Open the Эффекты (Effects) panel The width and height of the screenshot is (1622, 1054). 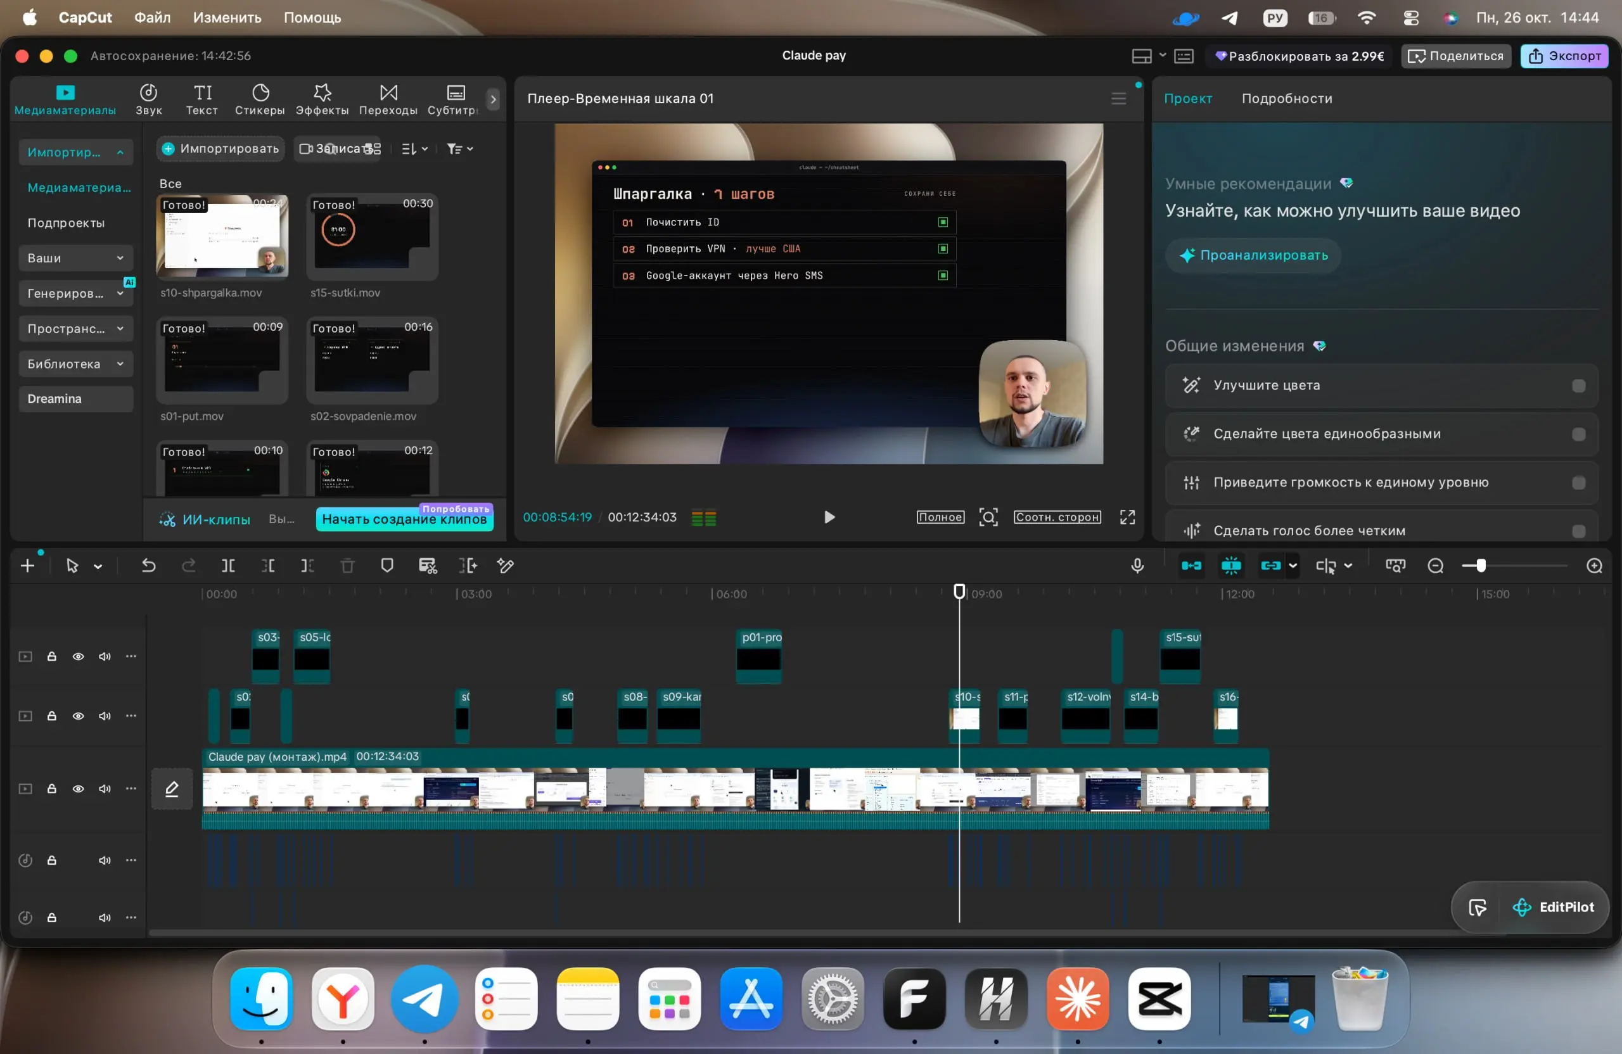(322, 99)
